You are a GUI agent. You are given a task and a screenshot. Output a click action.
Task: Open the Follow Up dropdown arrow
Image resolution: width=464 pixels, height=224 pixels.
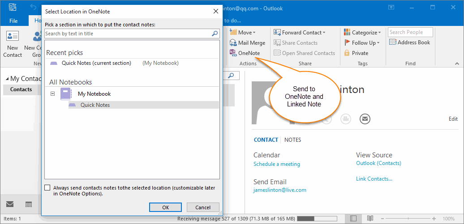pos(378,43)
